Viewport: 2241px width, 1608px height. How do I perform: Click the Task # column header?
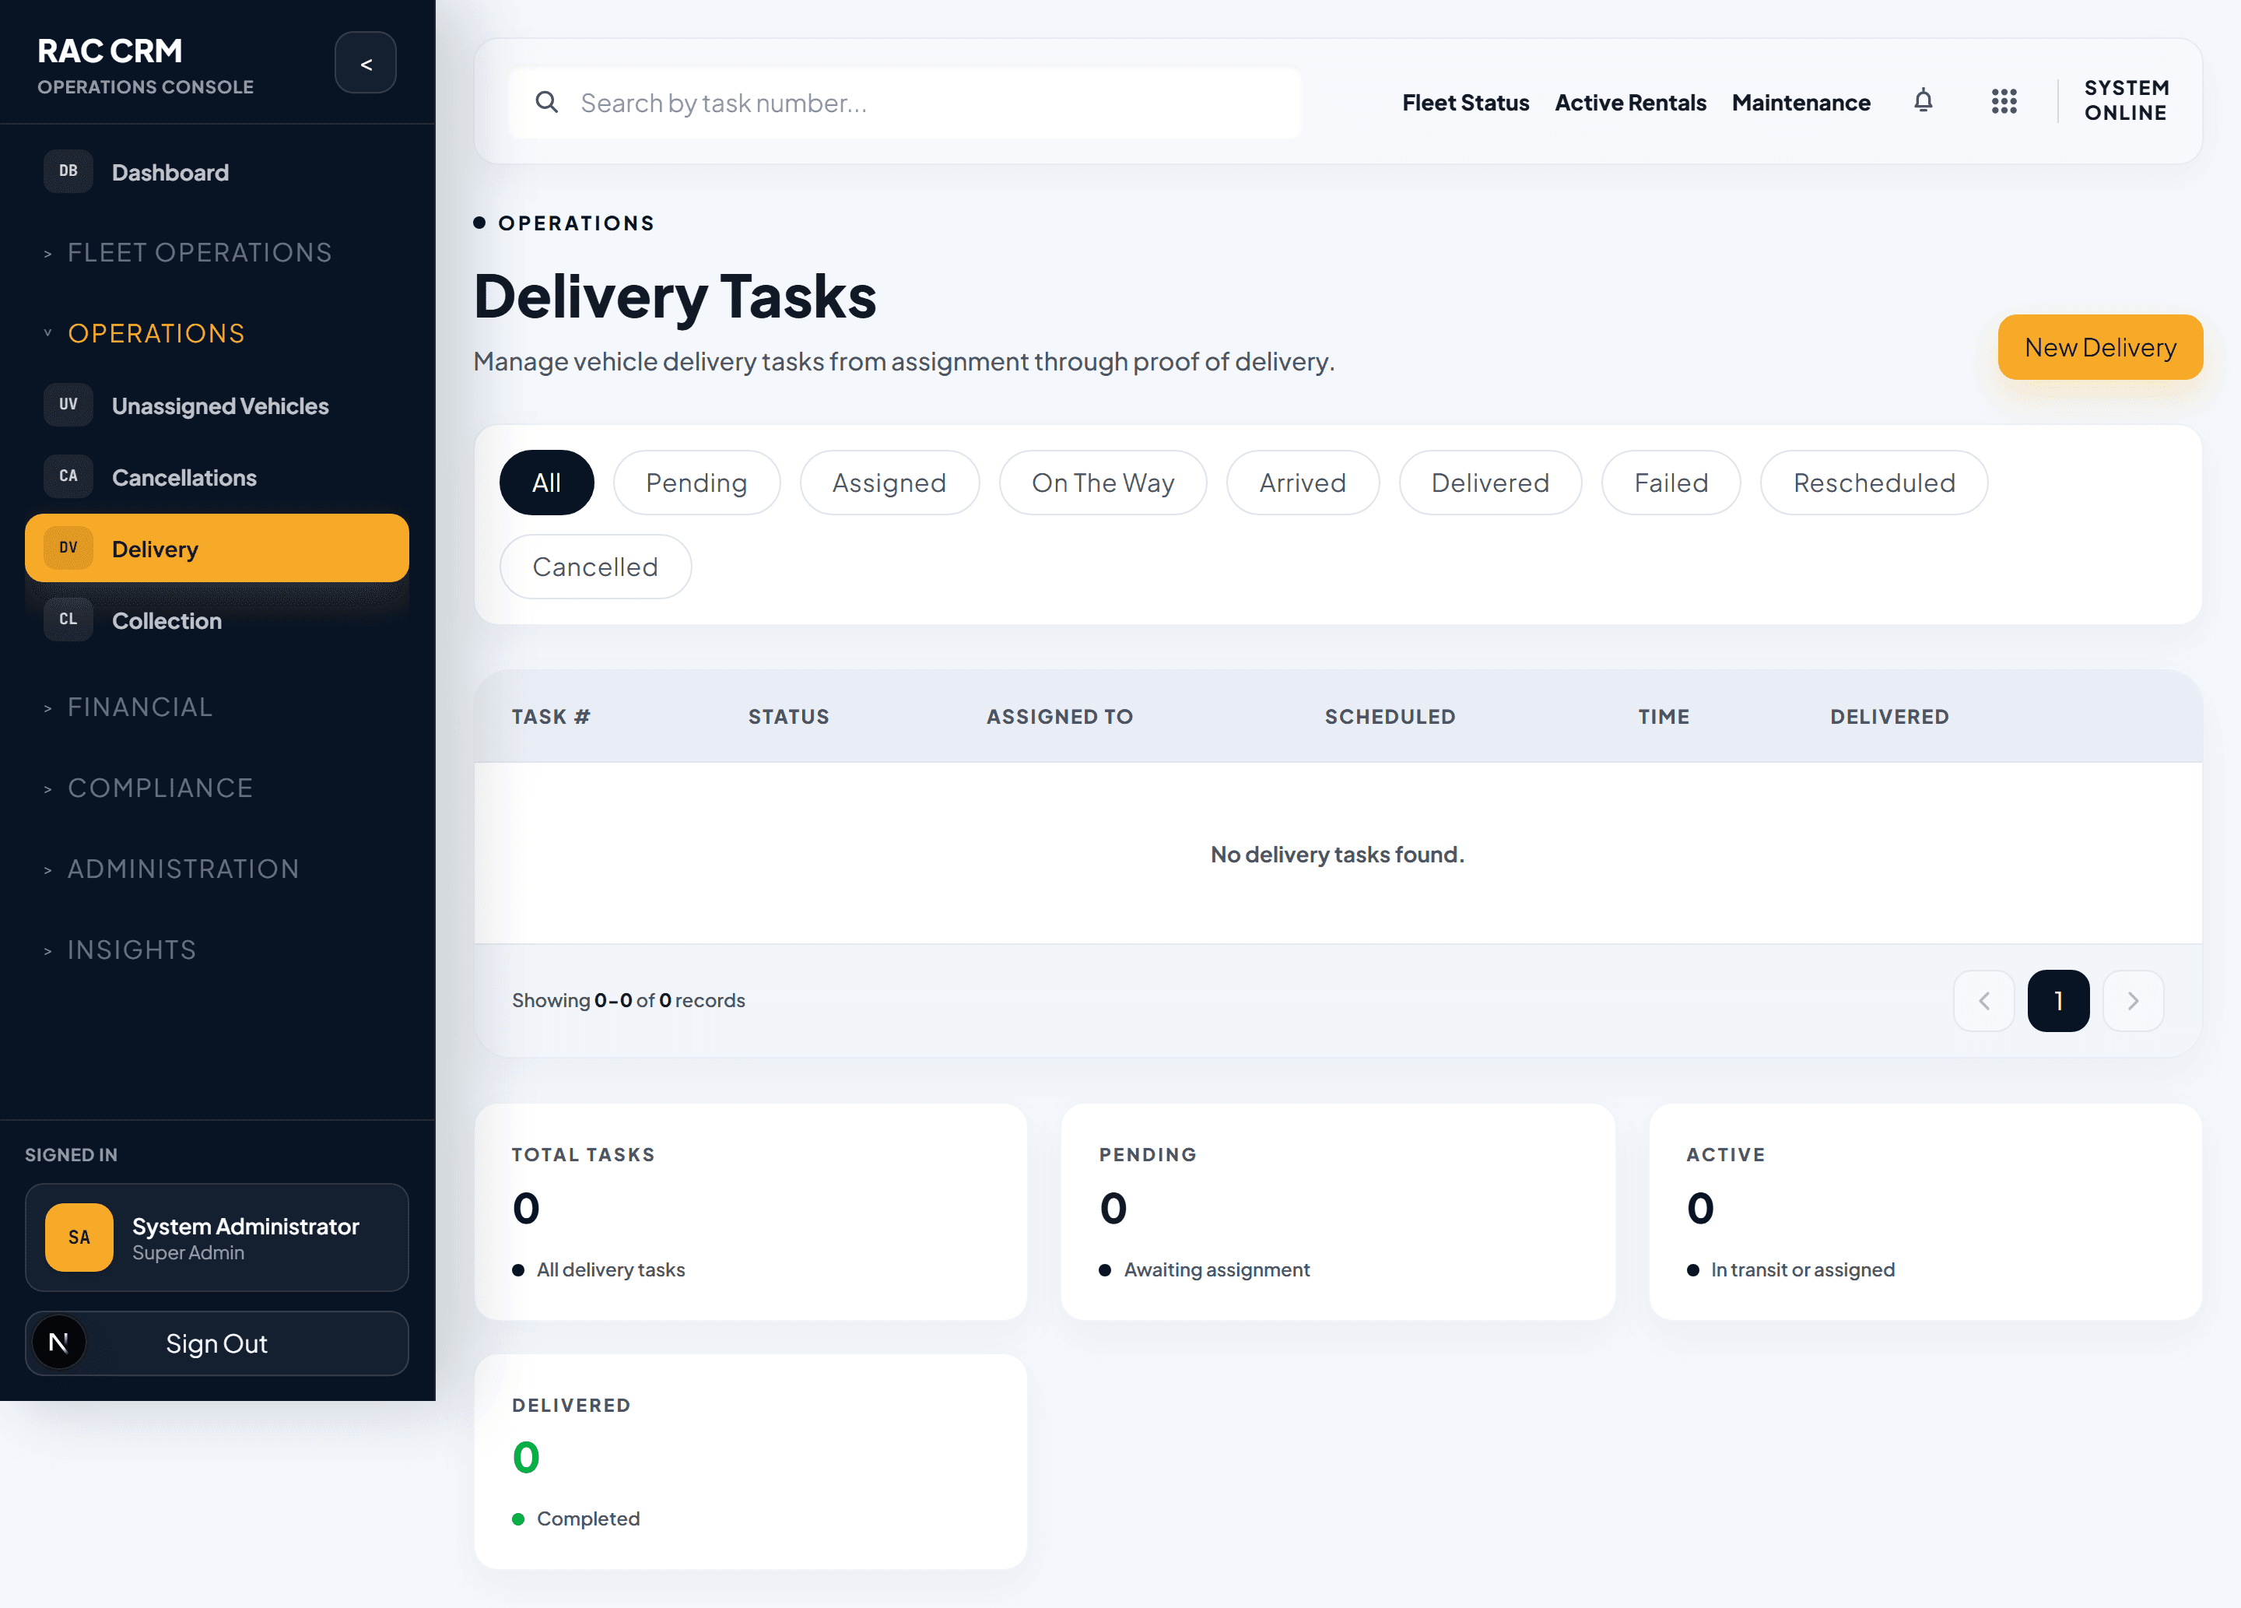click(550, 717)
